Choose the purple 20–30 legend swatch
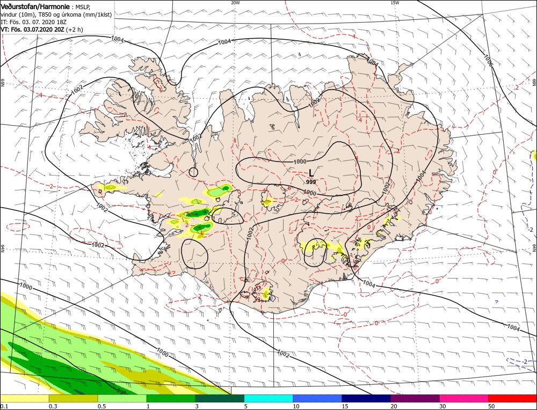The width and height of the screenshot is (537, 410). tap(415, 398)
